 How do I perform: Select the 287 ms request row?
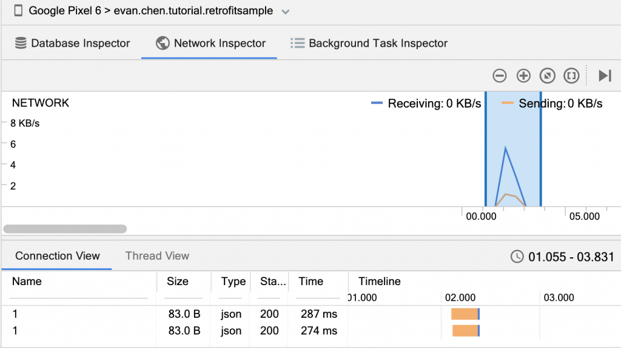pos(182,314)
